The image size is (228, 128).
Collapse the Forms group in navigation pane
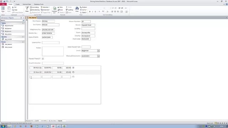pos(23,42)
